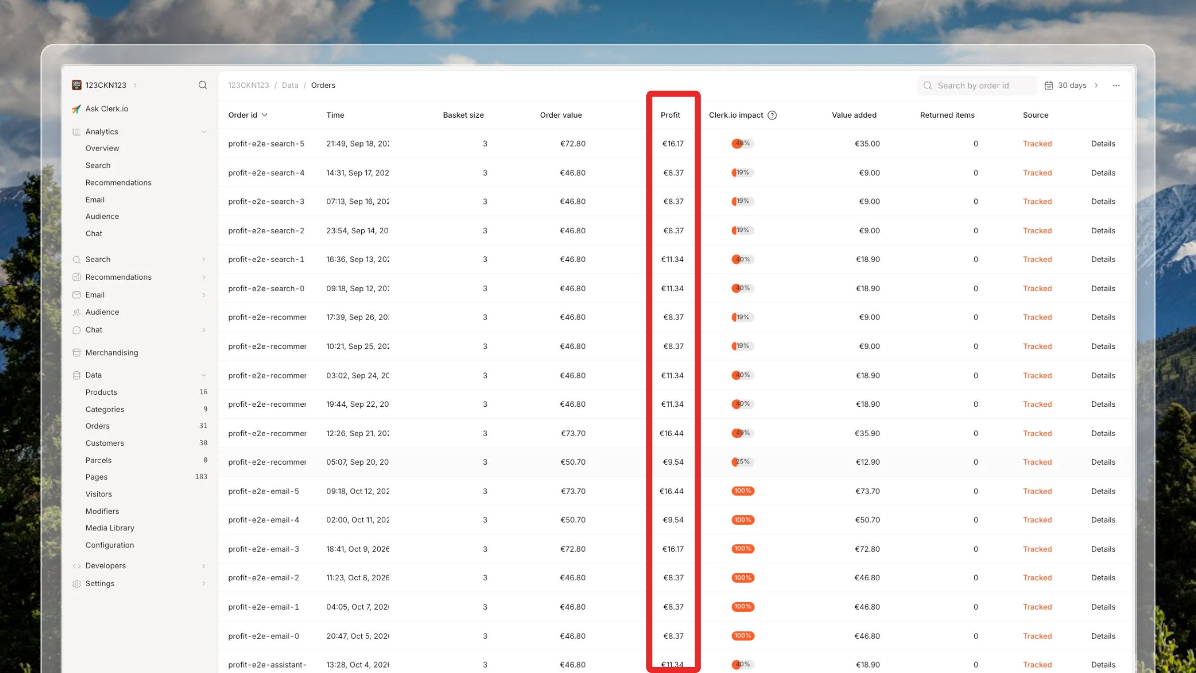Click Tracked source for profit-e2e-email-0
The image size is (1196, 673).
pyautogui.click(x=1037, y=636)
